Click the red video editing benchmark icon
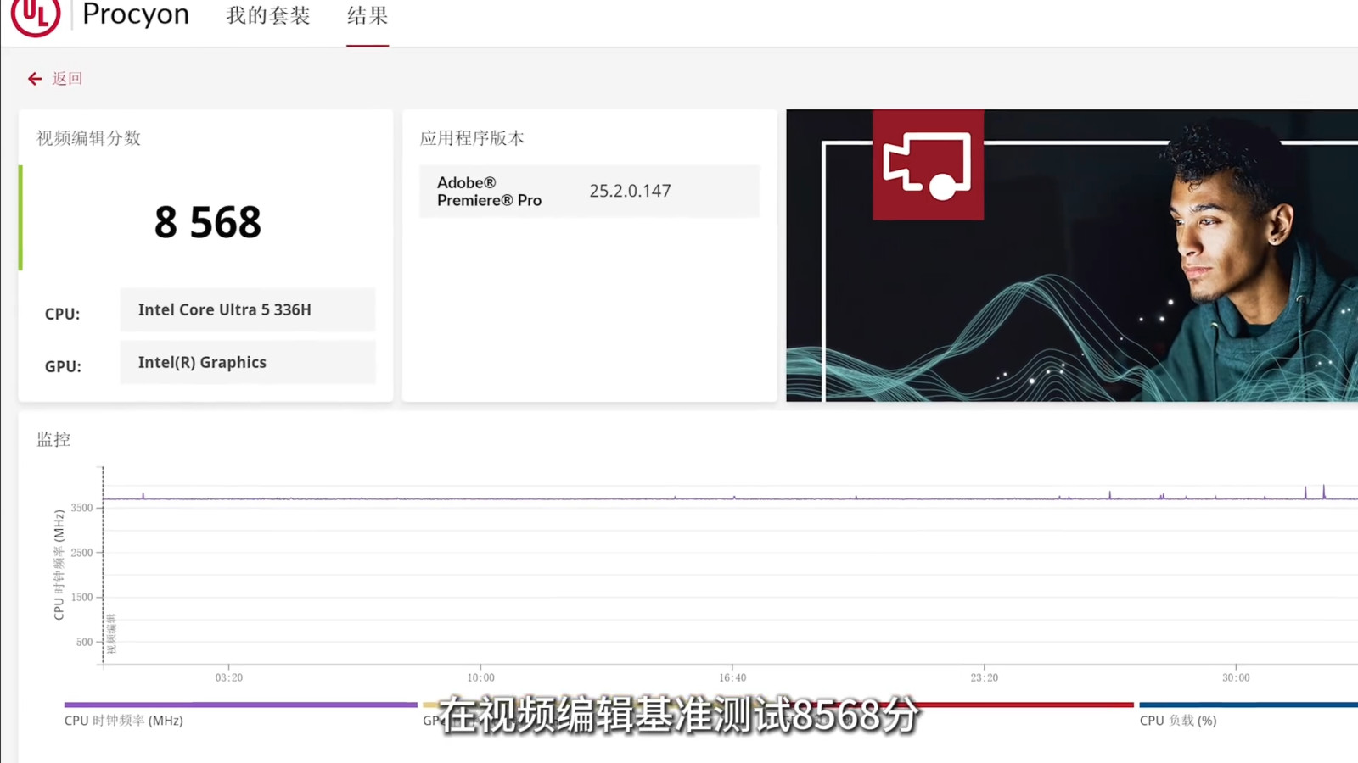The width and height of the screenshot is (1358, 763). (928, 164)
